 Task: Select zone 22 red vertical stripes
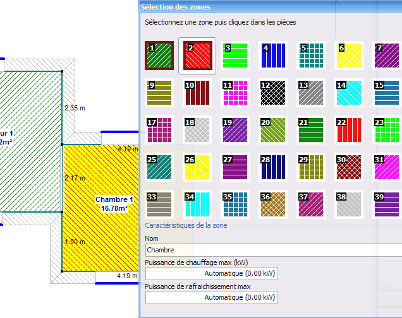pyautogui.click(x=349, y=130)
